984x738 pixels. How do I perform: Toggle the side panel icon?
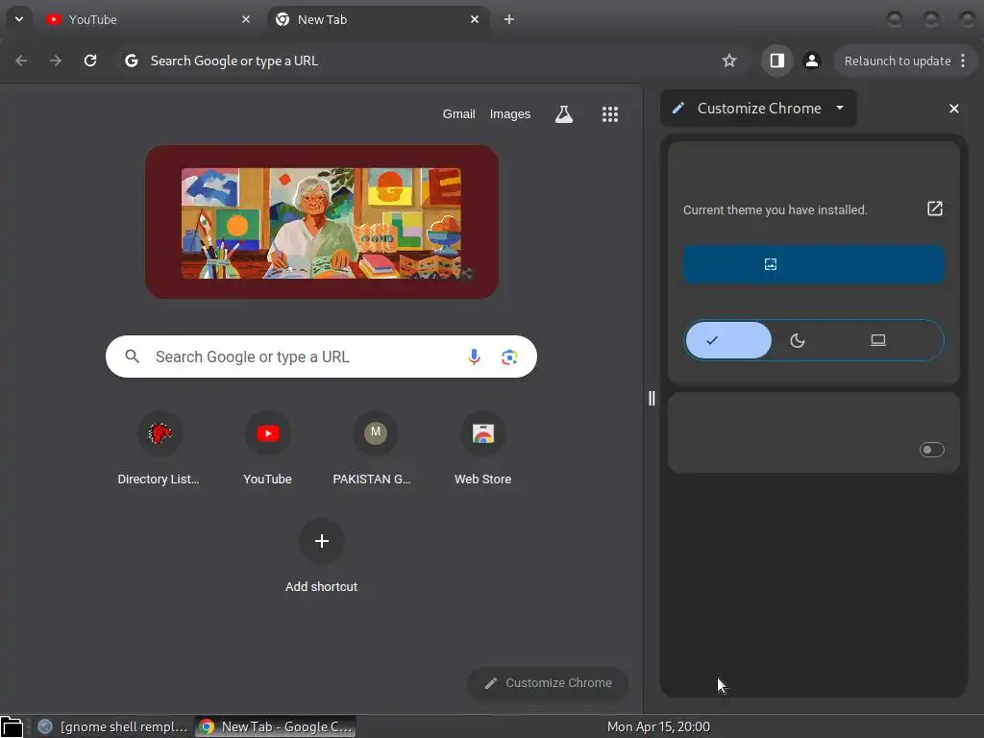[x=776, y=61]
